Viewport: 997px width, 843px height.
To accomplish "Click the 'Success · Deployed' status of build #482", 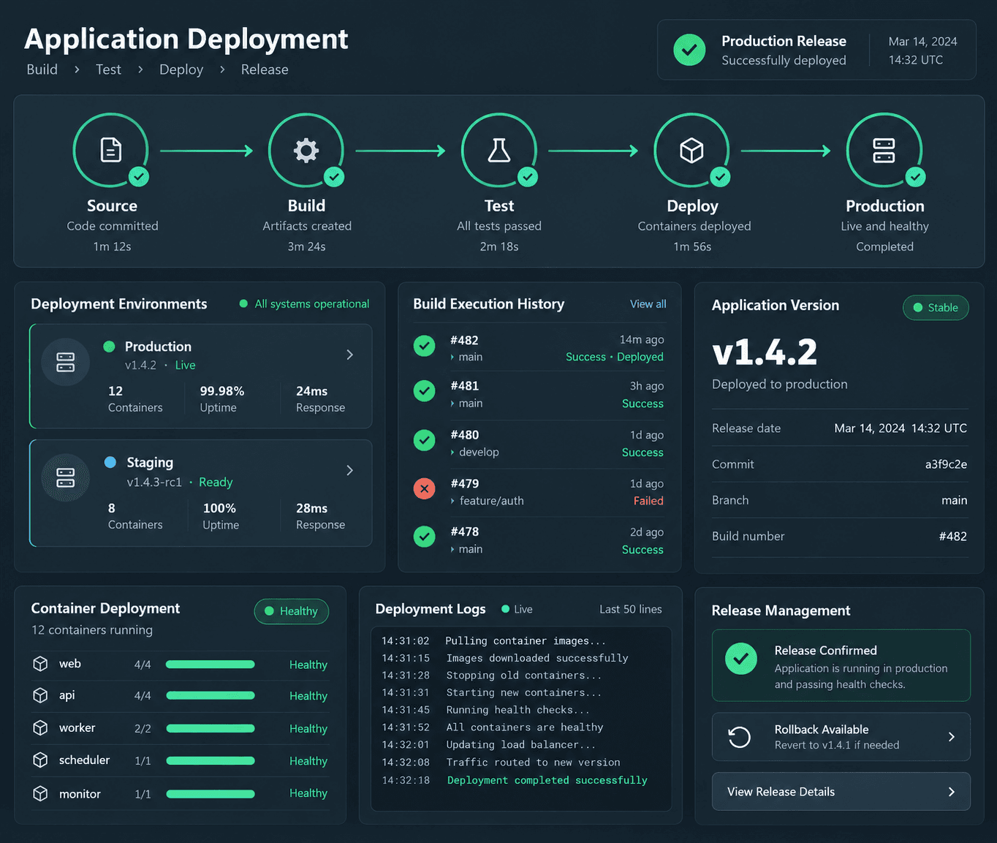I will coord(615,357).
